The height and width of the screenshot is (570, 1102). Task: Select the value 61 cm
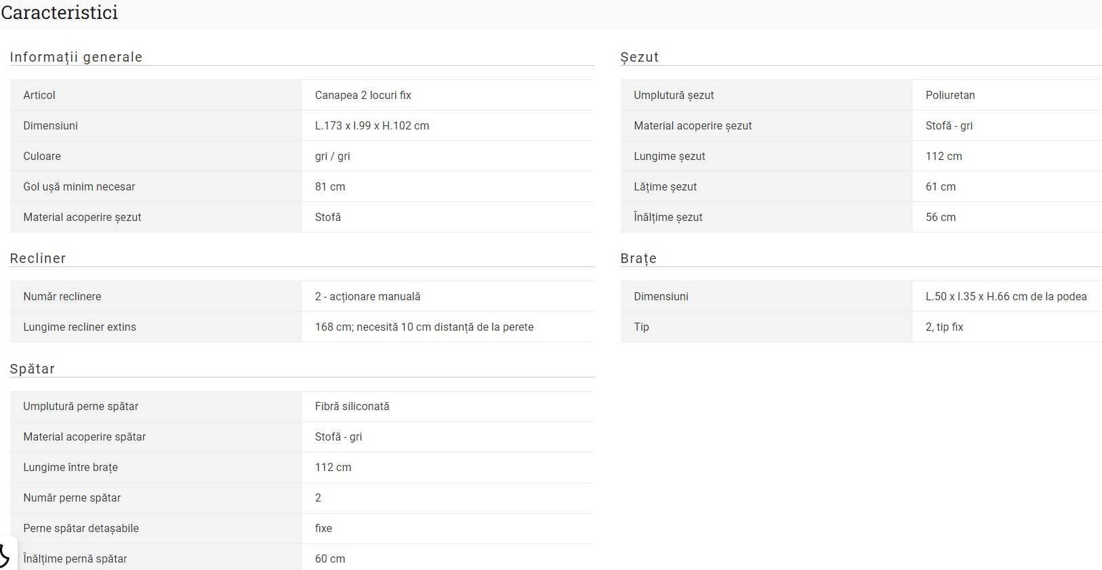point(941,186)
